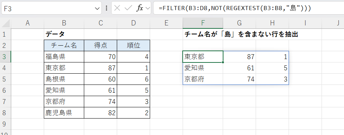Select column C header
This screenshot has height=135, width=344.
[100, 23]
